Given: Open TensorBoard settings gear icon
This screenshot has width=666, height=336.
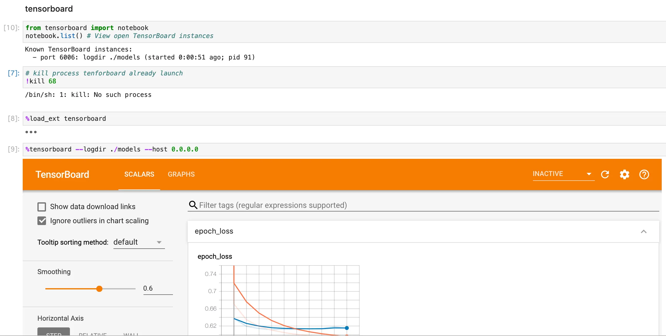Looking at the screenshot, I should [625, 174].
